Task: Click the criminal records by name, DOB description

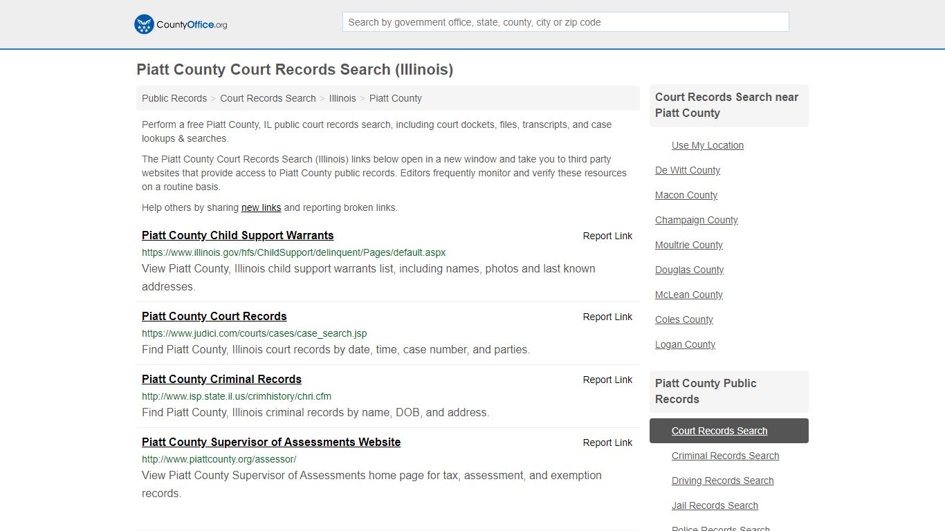Action: point(315,412)
